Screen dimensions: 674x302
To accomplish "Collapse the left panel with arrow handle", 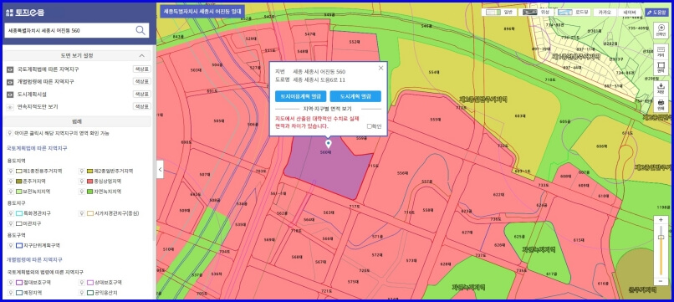I will [160, 170].
